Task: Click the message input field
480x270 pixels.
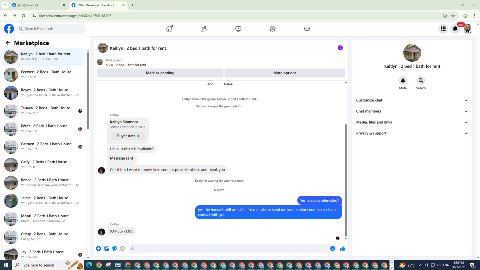Action: point(229,248)
